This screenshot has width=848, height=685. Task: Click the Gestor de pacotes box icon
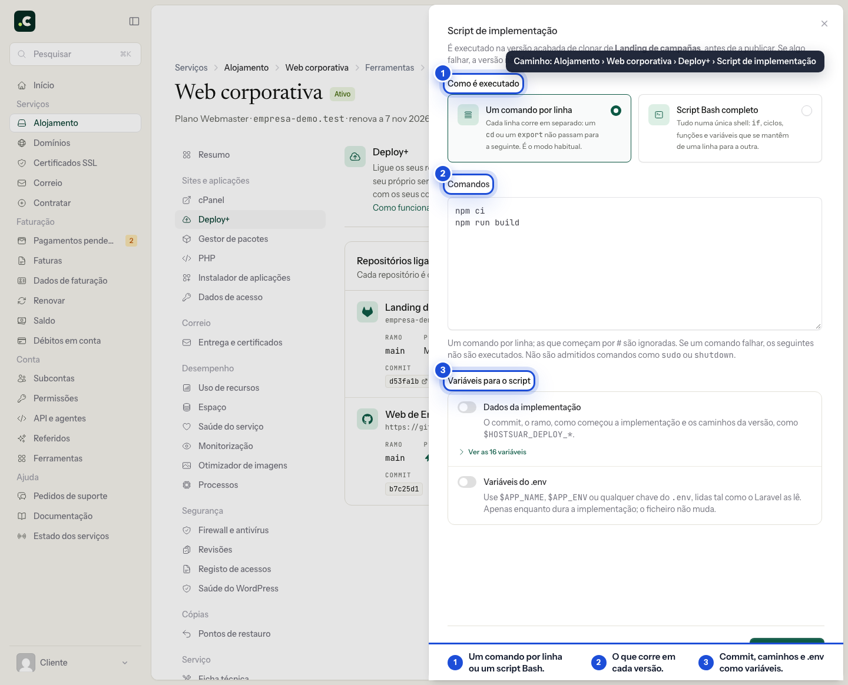pyautogui.click(x=187, y=239)
